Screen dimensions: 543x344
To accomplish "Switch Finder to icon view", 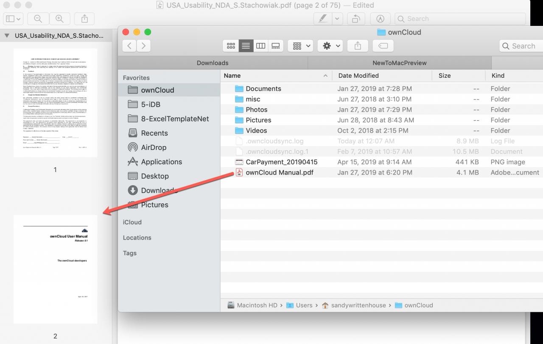I will (x=231, y=46).
